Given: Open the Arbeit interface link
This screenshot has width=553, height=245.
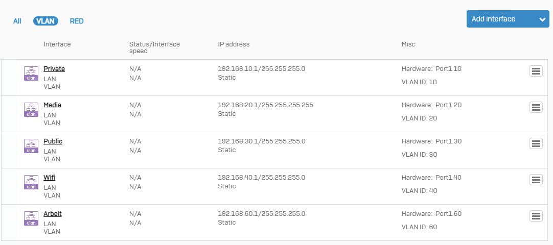Looking at the screenshot, I should (53, 214).
